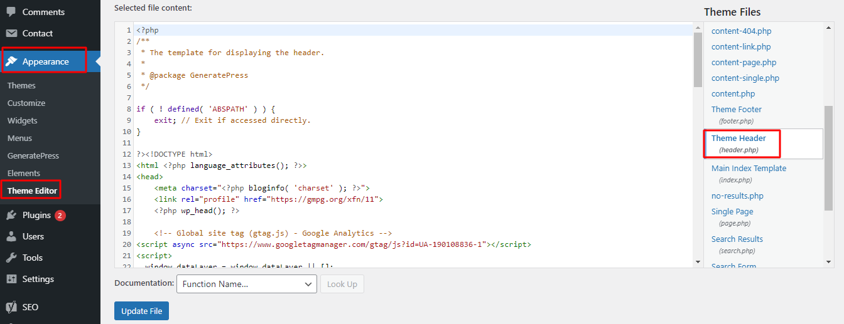Click the html language_attributes code line

click(222, 165)
